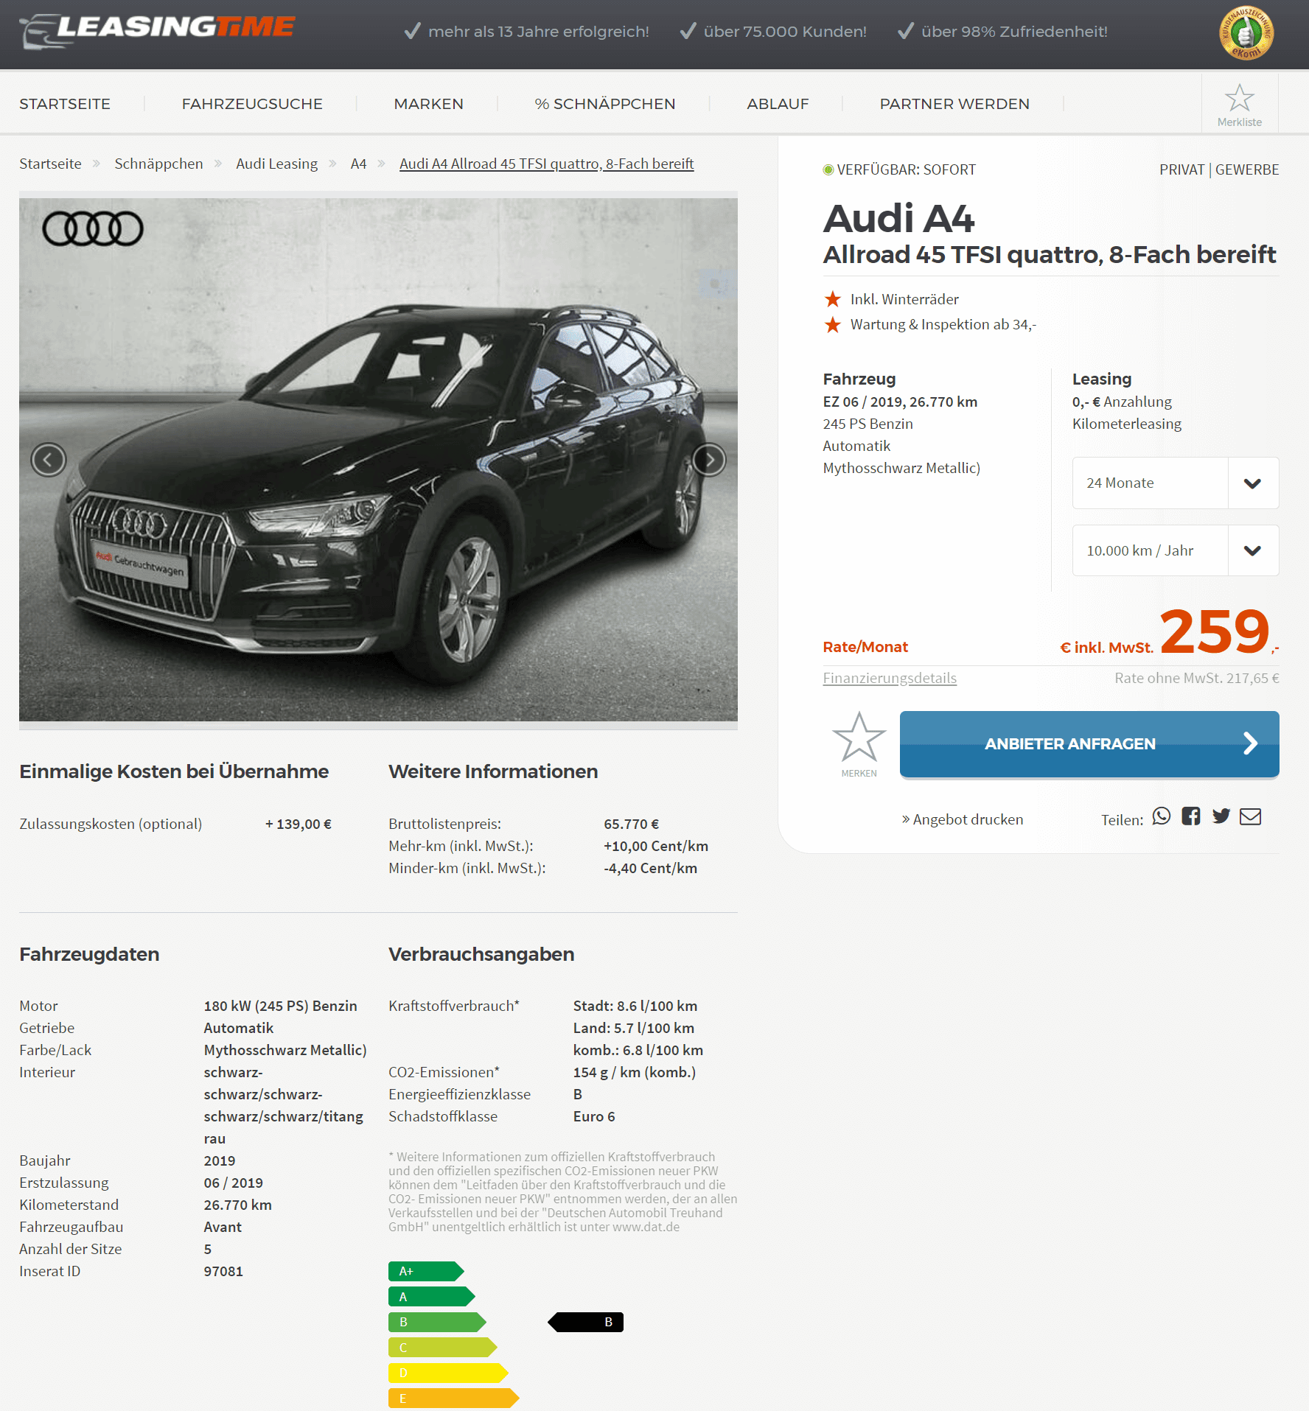
Task: Open the eKomi customer award badge
Action: click(1246, 33)
